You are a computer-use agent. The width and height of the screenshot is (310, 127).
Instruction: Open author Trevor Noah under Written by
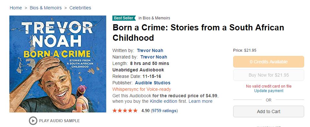150,50
